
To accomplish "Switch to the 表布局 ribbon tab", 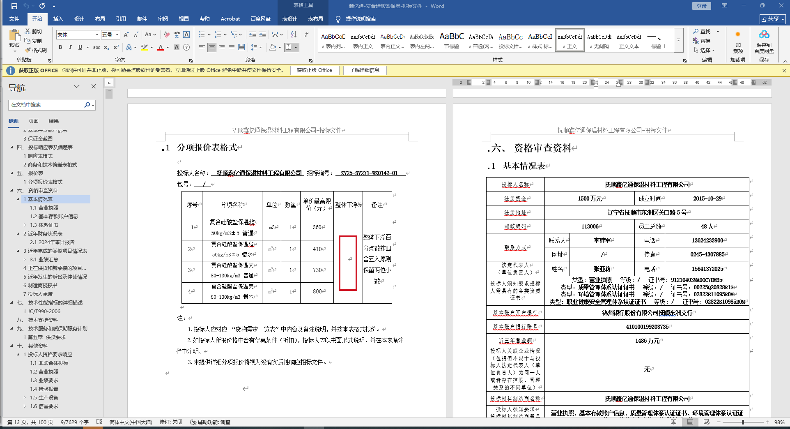I will coord(316,19).
